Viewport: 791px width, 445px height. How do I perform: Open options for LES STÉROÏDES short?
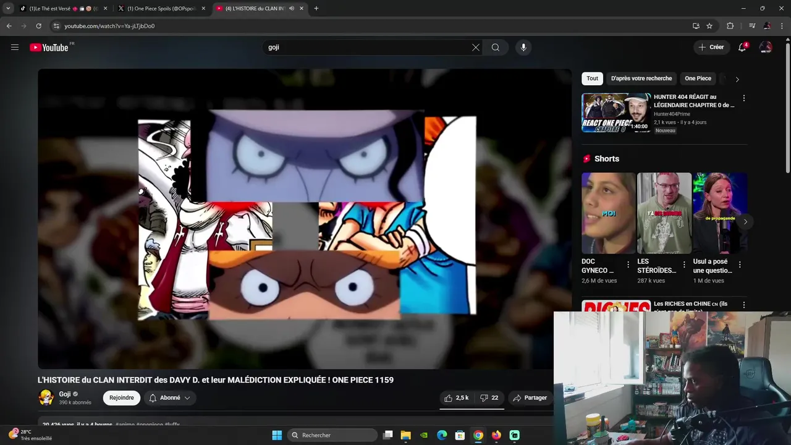coord(683,265)
